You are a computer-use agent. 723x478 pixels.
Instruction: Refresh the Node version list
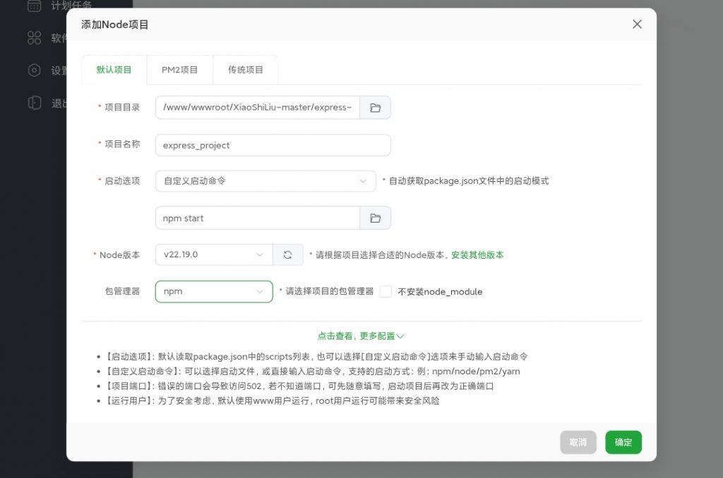288,255
